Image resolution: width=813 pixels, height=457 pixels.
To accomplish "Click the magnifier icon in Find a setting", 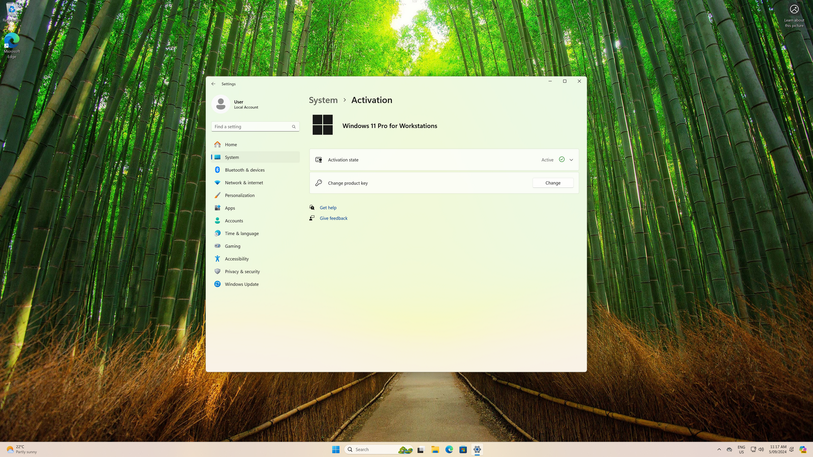I will click(x=294, y=126).
